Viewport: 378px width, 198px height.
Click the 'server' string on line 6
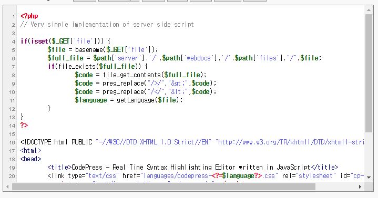click(128, 58)
